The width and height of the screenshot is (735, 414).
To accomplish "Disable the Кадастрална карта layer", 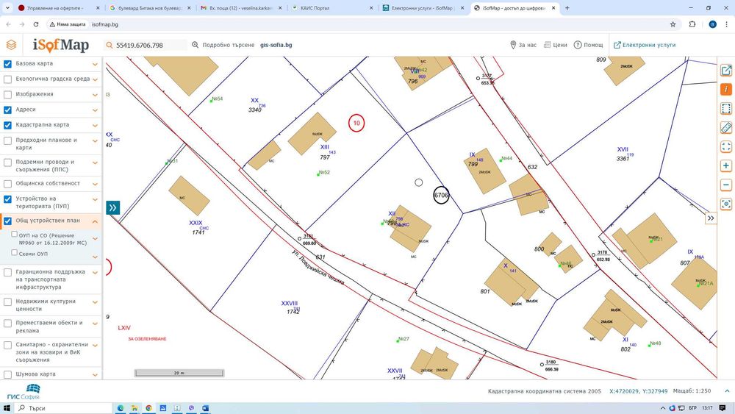I will [7, 125].
